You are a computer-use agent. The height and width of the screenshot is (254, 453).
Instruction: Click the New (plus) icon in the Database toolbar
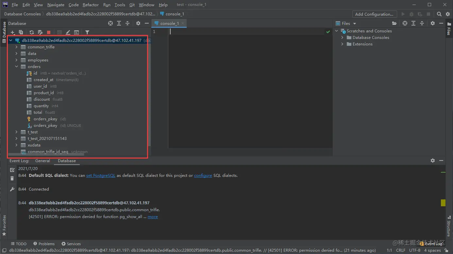coord(13,32)
